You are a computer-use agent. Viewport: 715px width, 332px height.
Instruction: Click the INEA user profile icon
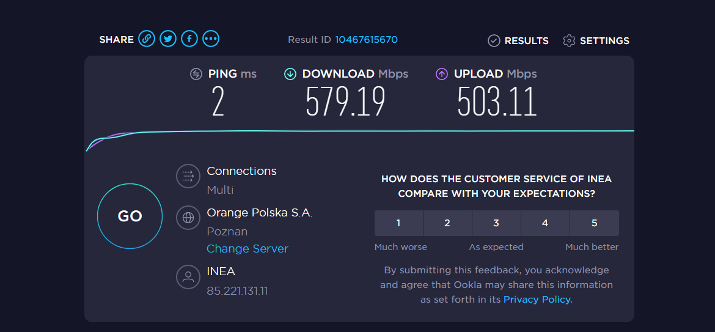click(188, 277)
